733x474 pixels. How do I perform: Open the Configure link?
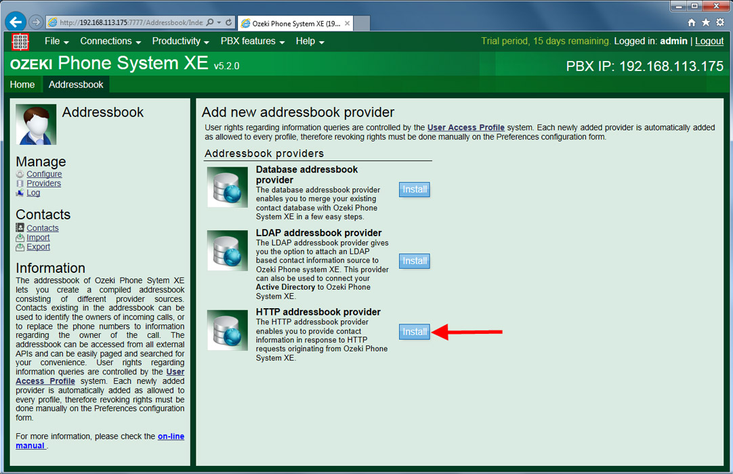44,174
